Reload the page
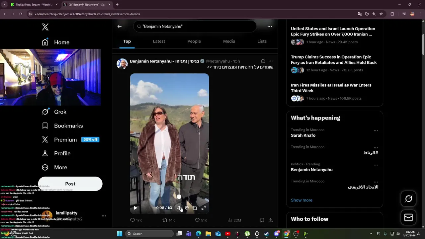Viewport: 425px width, 239px height. pos(21,14)
